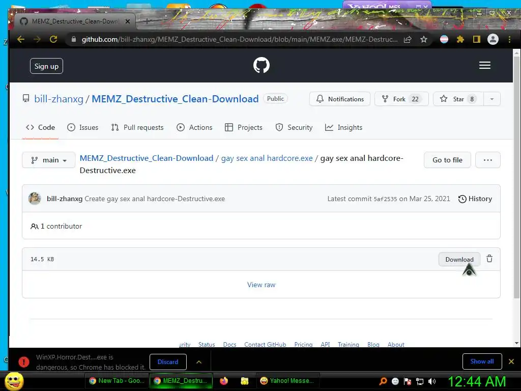
Task: Click footer Docs link
Action: coord(229,345)
